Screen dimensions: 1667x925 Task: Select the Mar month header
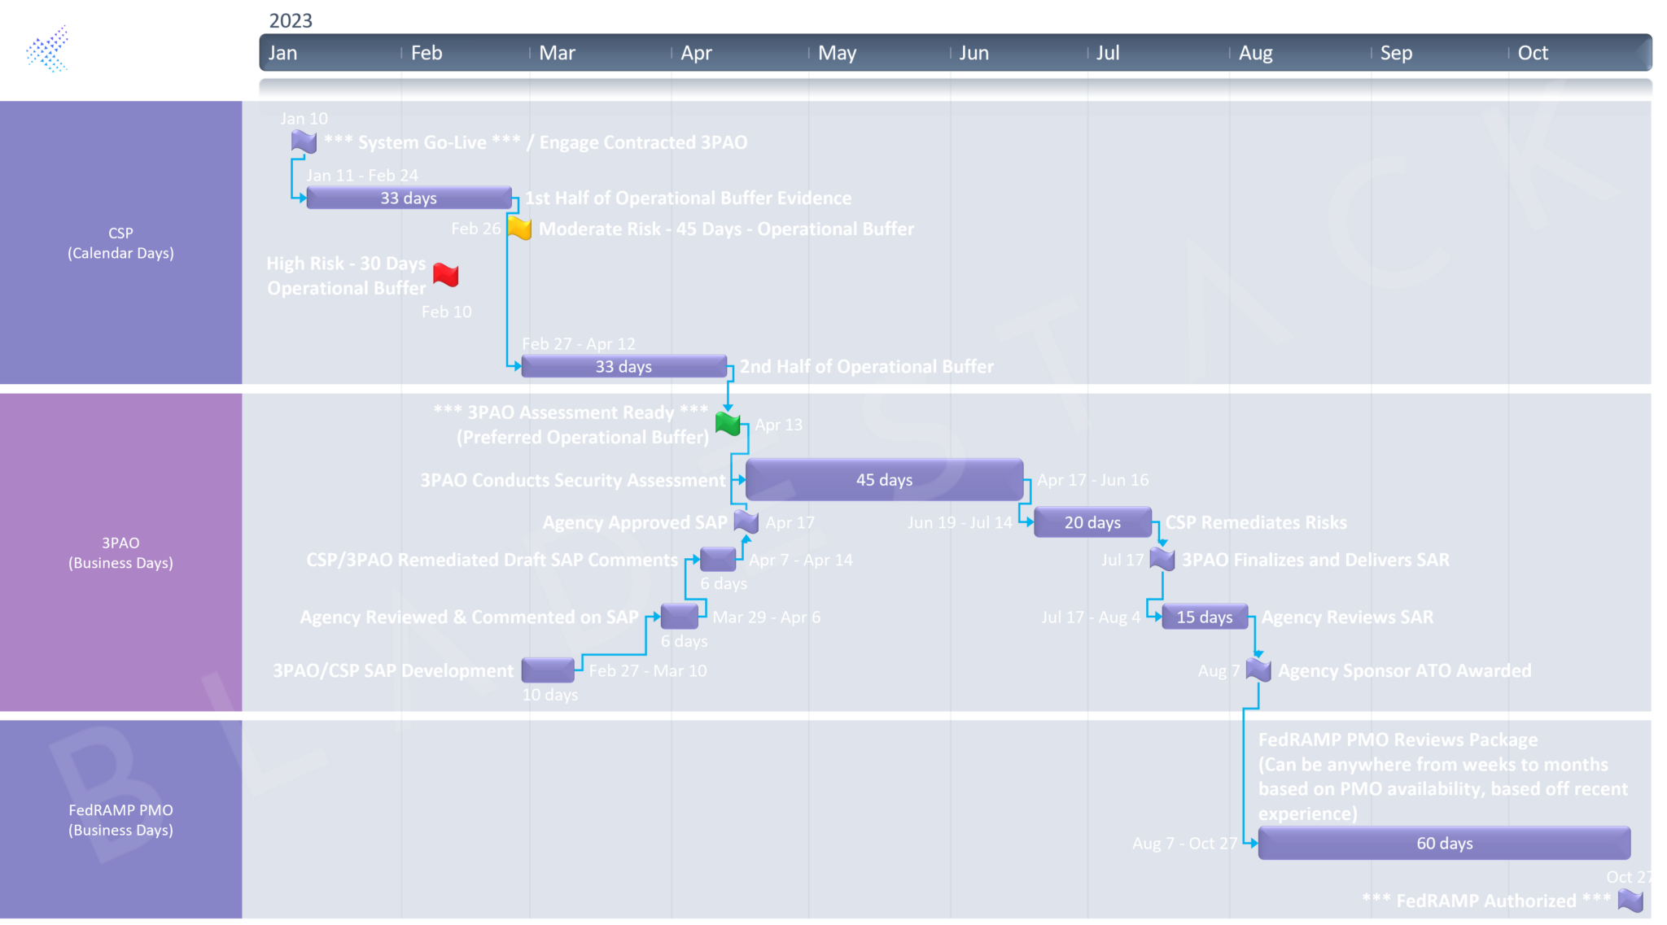[x=557, y=54]
